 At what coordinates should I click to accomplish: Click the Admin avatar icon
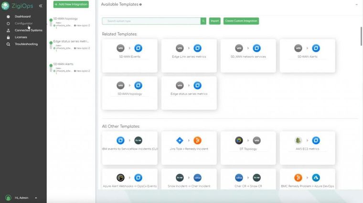click(8, 198)
